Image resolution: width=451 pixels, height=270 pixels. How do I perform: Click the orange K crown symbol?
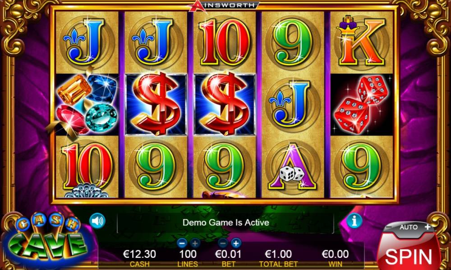pyautogui.click(x=361, y=42)
